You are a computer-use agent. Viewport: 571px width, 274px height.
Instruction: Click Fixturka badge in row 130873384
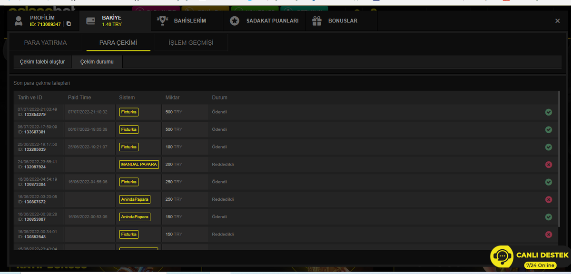128,182
